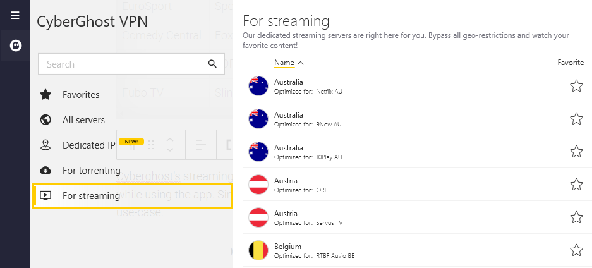Open the hamburger menu
Screen dimensions: 592x268
[15, 15]
